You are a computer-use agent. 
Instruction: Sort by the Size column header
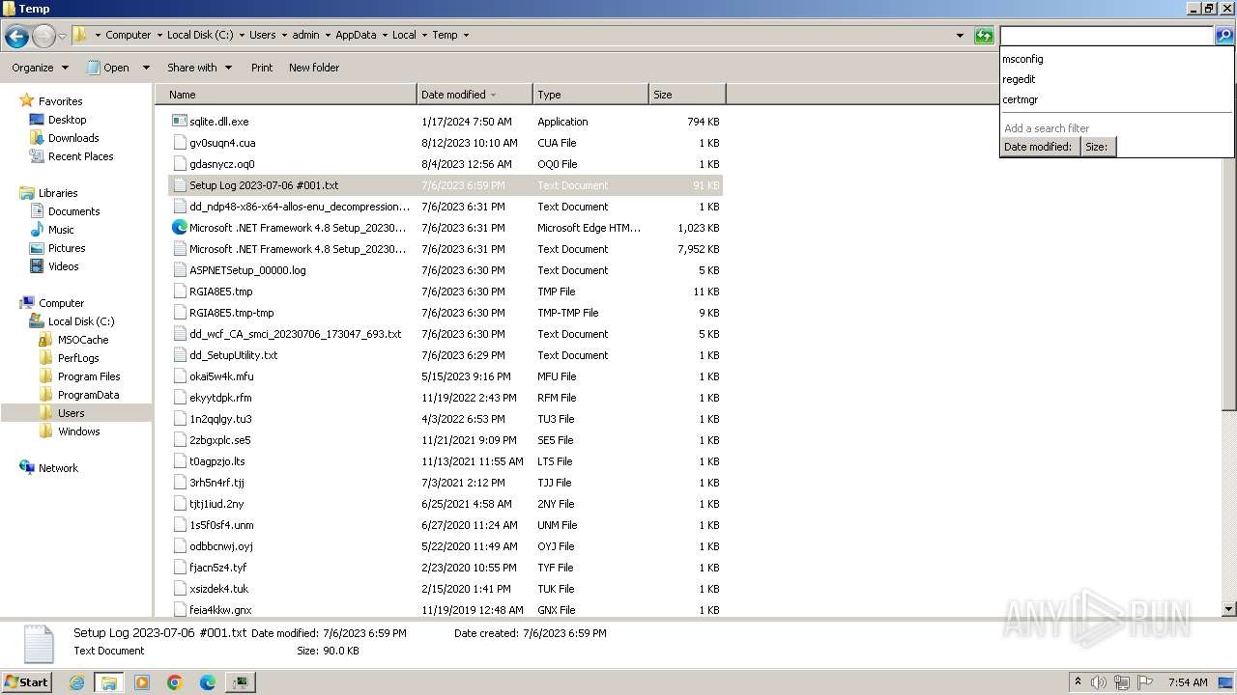point(687,95)
